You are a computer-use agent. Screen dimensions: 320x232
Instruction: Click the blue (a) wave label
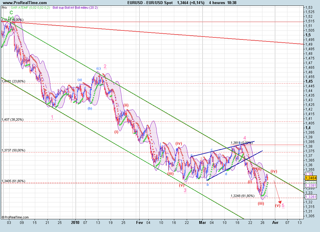point(80,79)
